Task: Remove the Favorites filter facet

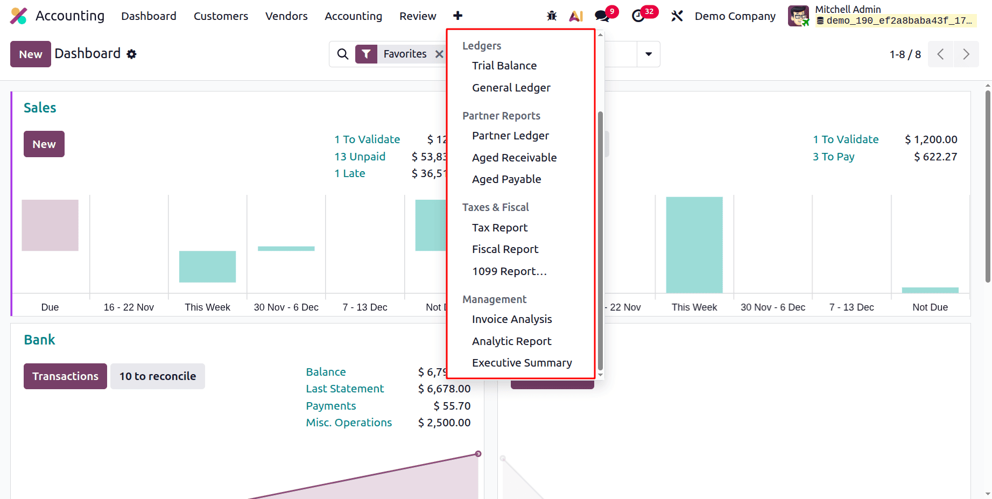Action: pyautogui.click(x=439, y=54)
